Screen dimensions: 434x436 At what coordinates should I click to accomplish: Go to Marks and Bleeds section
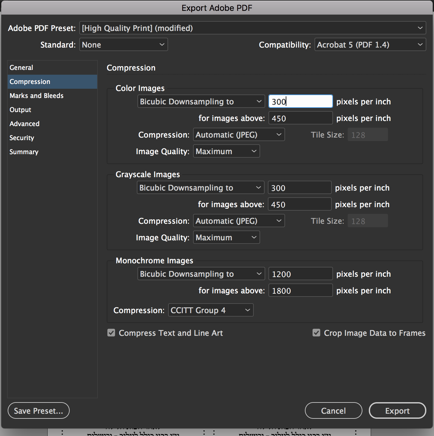click(52, 96)
